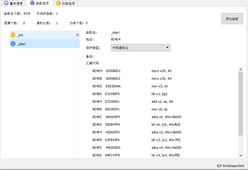The width and height of the screenshot is (248, 170).
Task: Click the opcode bytes 63F843F9
Action: 112,140
